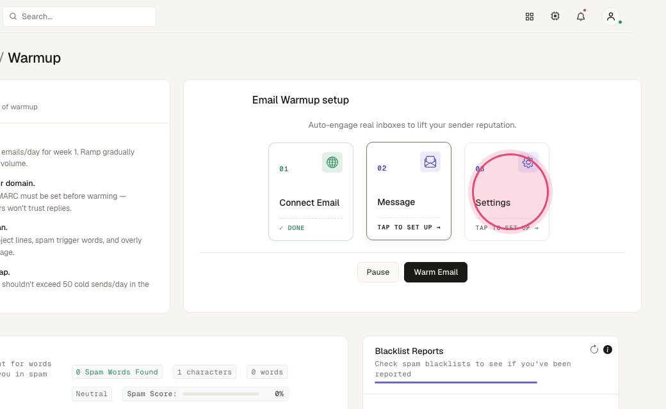The height and width of the screenshot is (409, 666).
Task: Open the user profile avatar
Action: (611, 17)
